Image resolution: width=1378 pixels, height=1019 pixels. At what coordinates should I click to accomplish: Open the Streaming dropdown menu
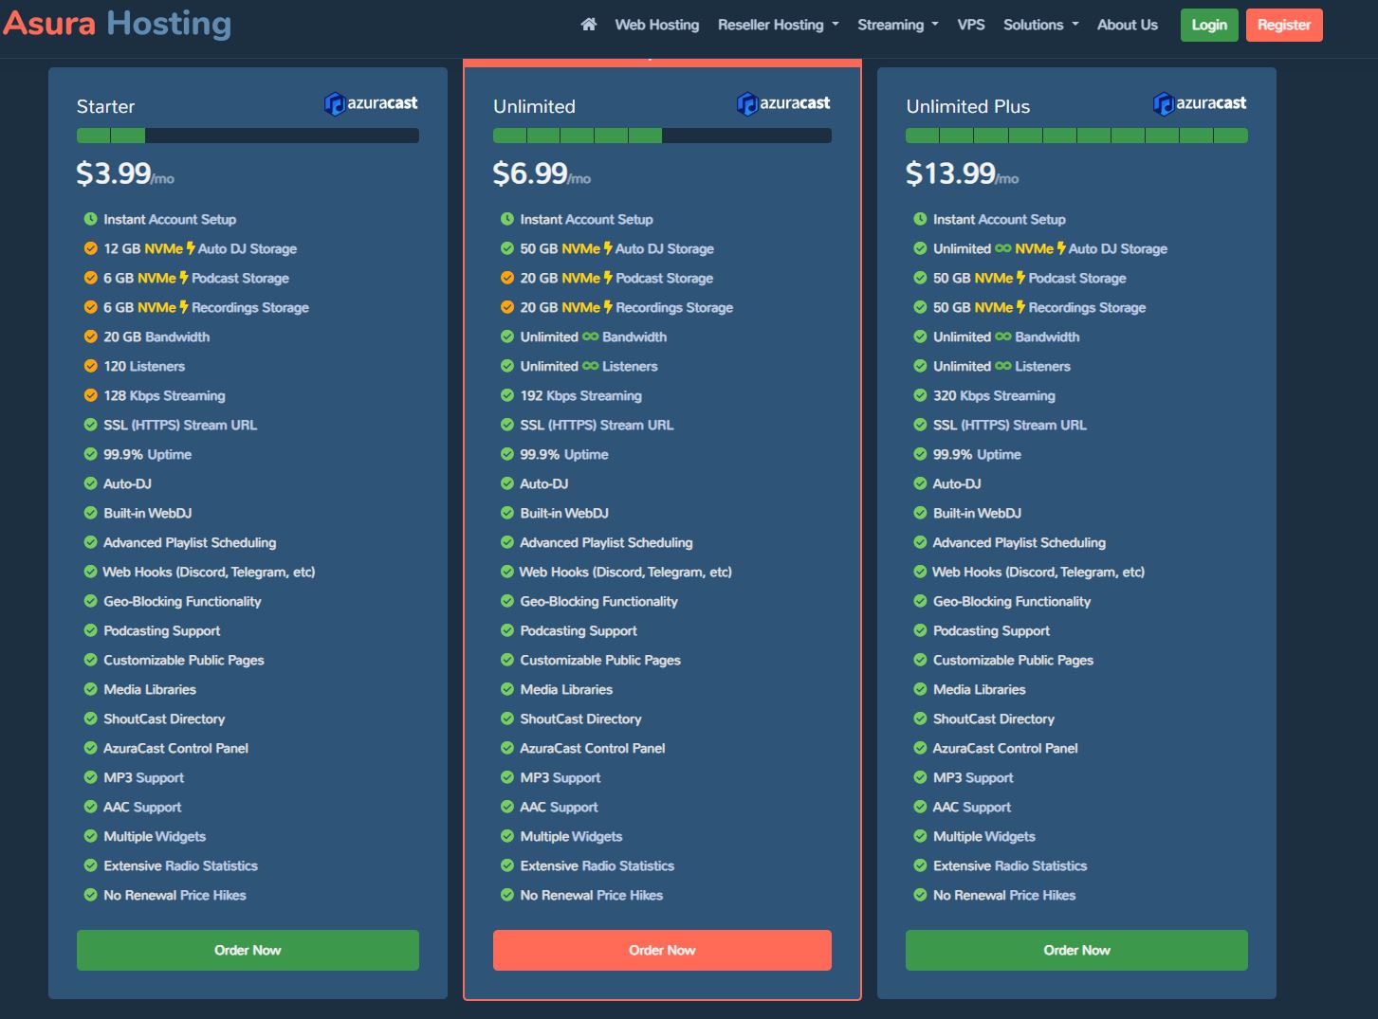click(x=898, y=25)
